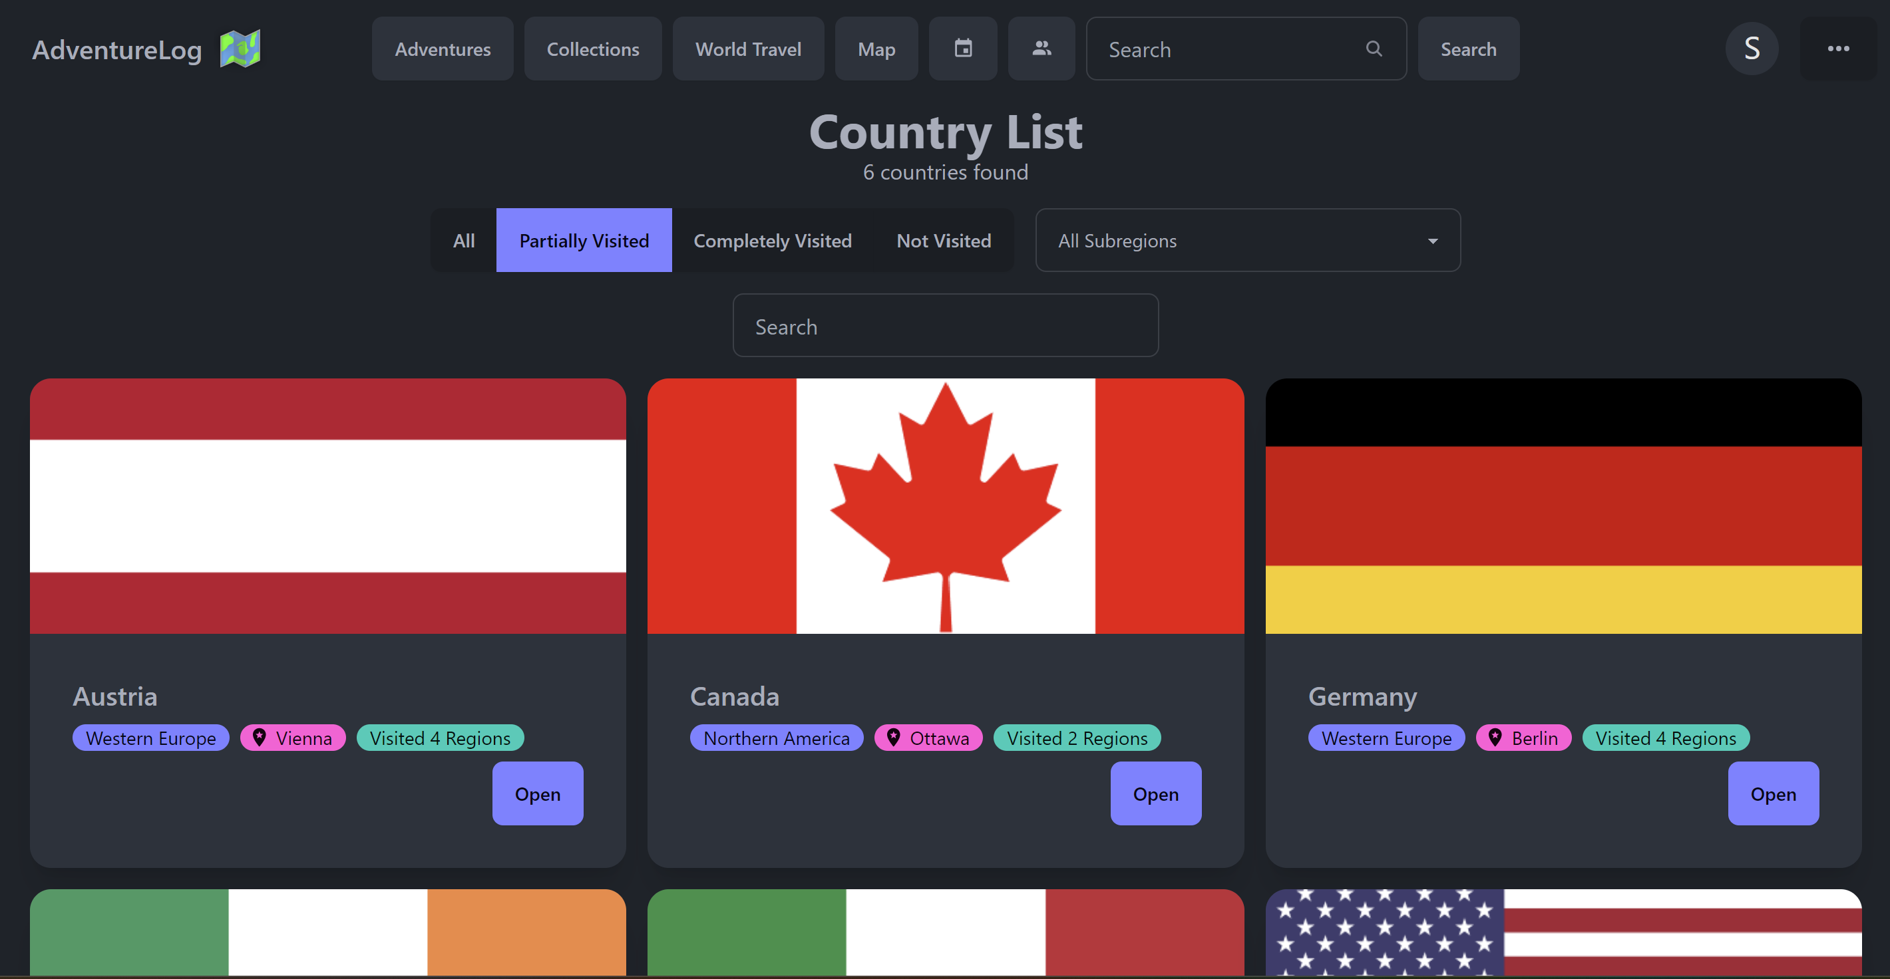The height and width of the screenshot is (979, 1890).
Task: Click the S profile avatar
Action: (1753, 49)
